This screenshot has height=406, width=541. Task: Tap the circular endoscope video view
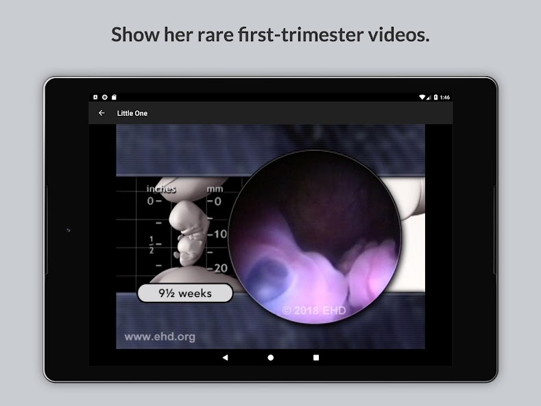point(314,235)
